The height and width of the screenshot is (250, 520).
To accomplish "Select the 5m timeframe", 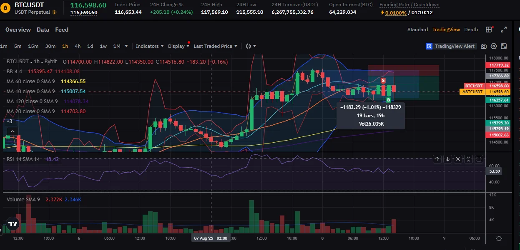I will coord(18,46).
